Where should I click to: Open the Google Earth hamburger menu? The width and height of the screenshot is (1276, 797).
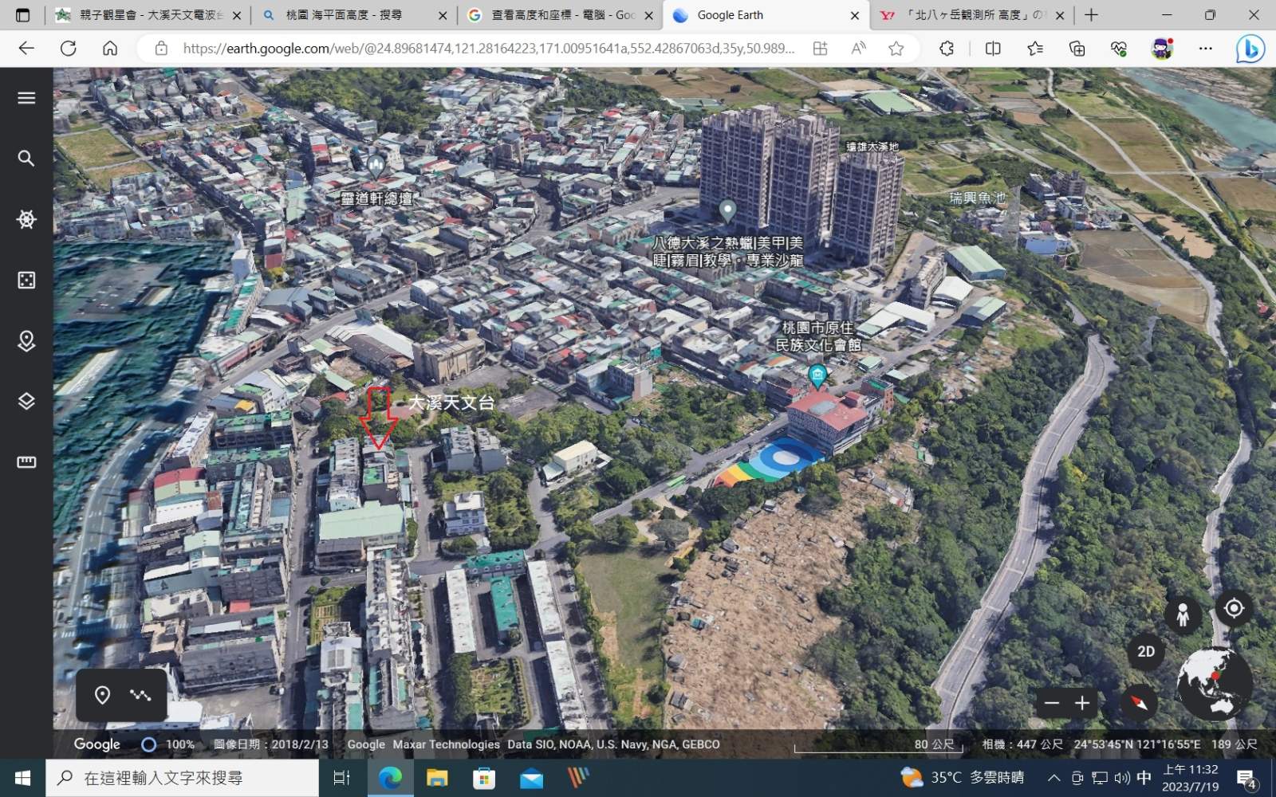point(26,98)
